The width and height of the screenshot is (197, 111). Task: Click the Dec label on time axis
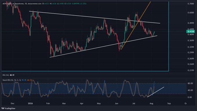[12, 104]
